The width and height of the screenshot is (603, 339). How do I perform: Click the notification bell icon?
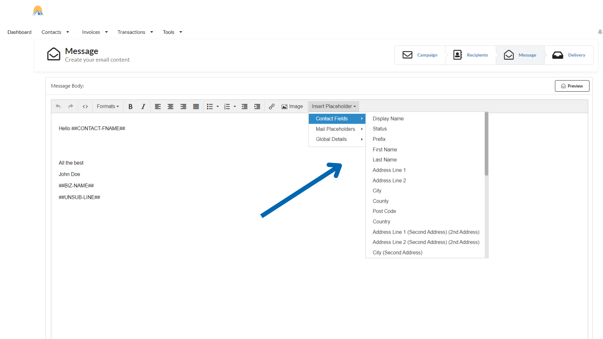600,32
